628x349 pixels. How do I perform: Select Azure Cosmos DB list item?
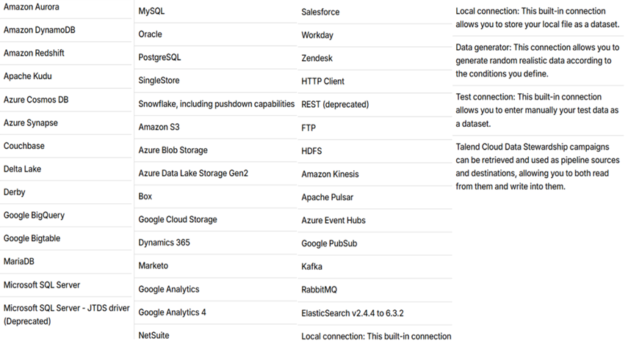pyautogui.click(x=36, y=100)
